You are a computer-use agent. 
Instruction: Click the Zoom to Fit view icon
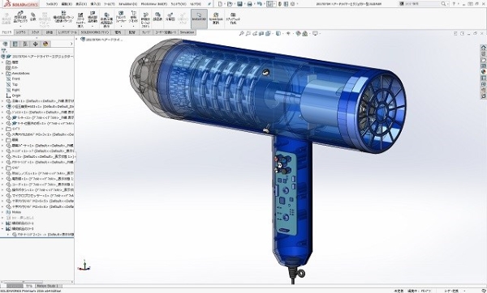tap(241, 33)
